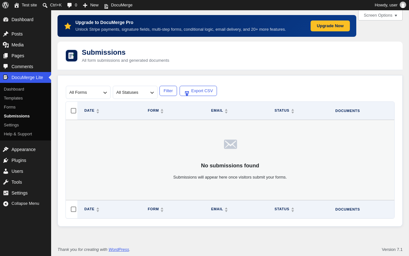This screenshot has height=256, width=409.
Task: Click the Collapse Menu arrow icon
Action: pyautogui.click(x=6, y=204)
